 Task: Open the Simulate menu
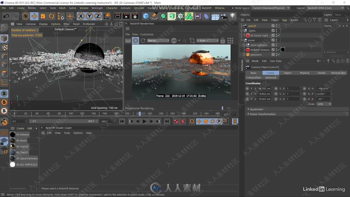139,8
